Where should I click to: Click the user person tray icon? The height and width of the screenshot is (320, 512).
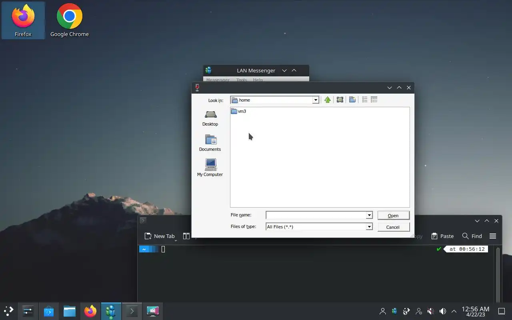click(383, 311)
